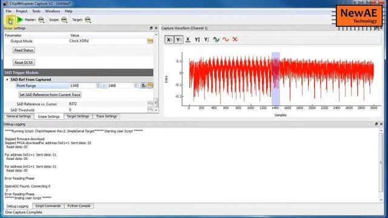This screenshot has height=218, width=388.
Task: Click the Scope Settings vertical scrollbar thumb
Action: [x=156, y=102]
